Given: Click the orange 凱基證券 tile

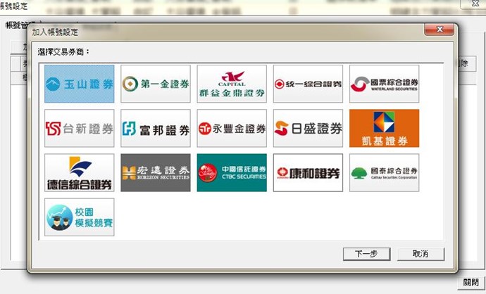Looking at the screenshot, I should tap(384, 128).
